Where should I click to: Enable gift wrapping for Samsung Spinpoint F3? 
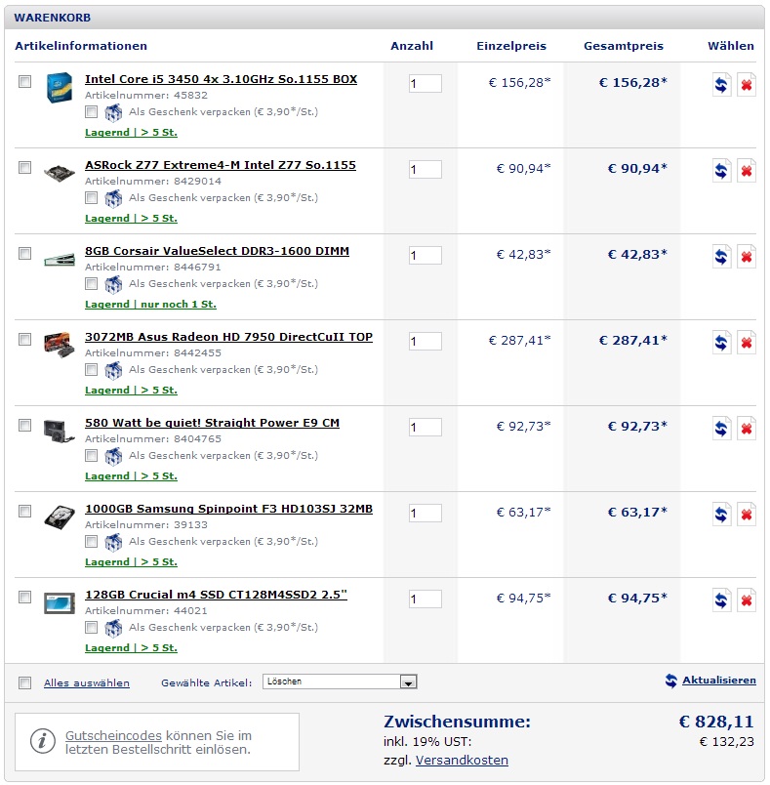point(91,541)
